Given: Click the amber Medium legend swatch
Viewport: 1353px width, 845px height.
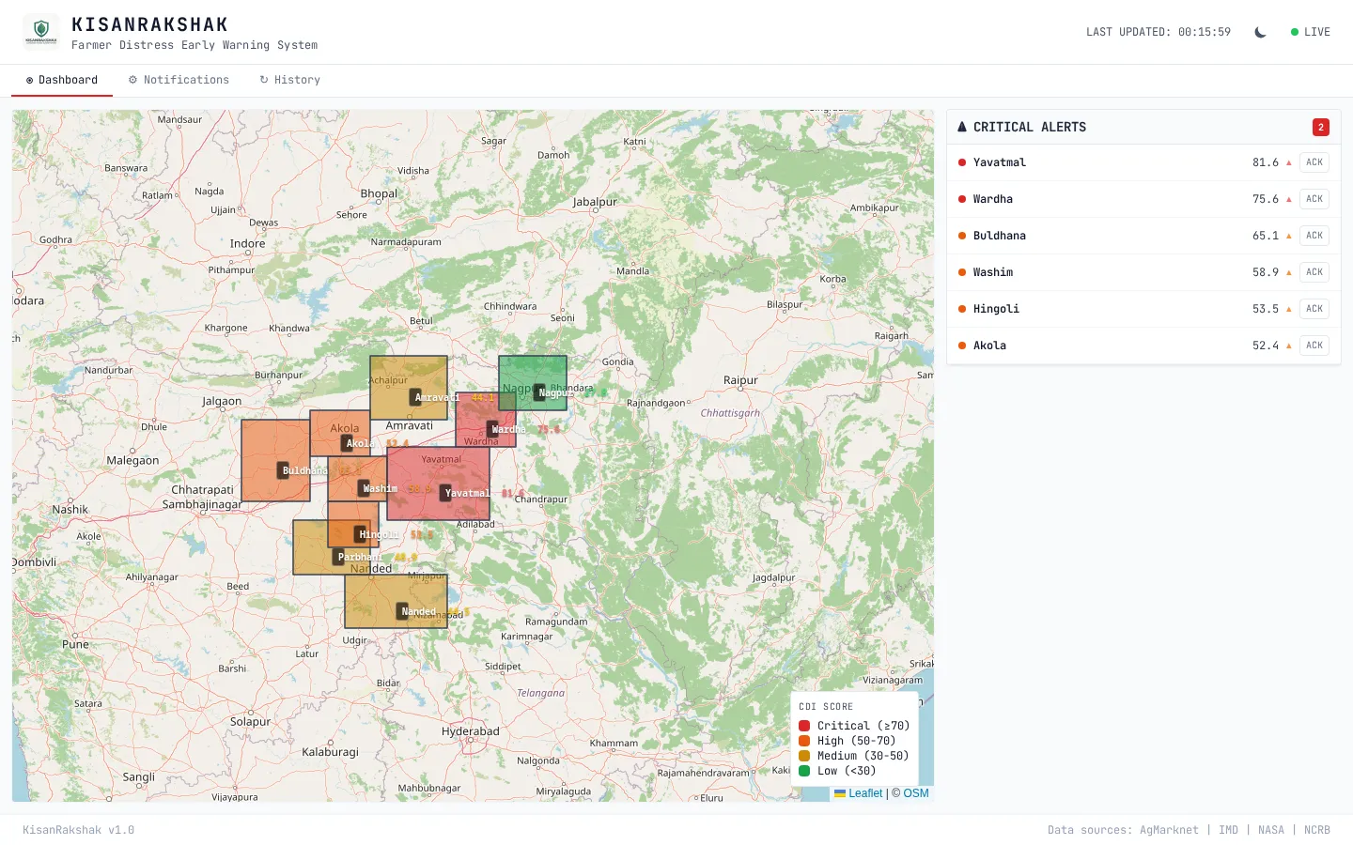Looking at the screenshot, I should tap(804, 756).
